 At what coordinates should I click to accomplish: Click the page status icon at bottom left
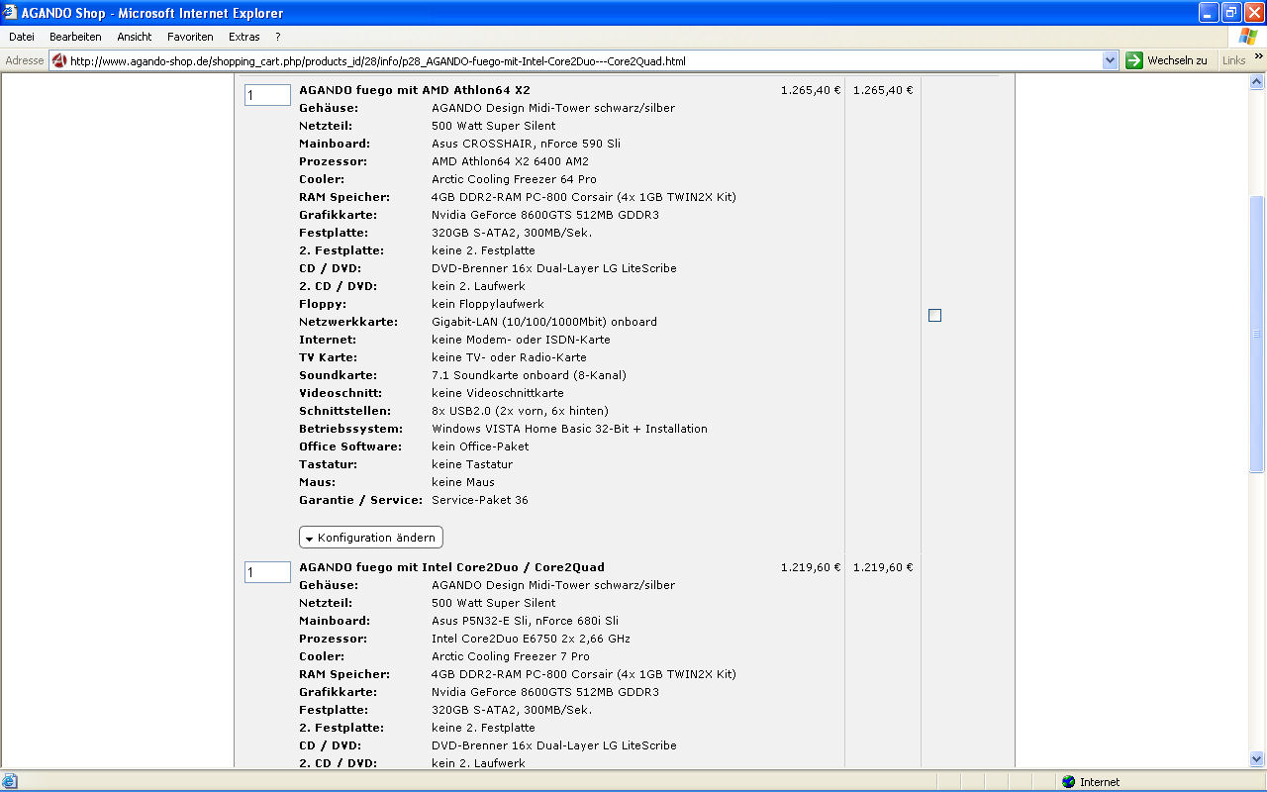[x=10, y=782]
